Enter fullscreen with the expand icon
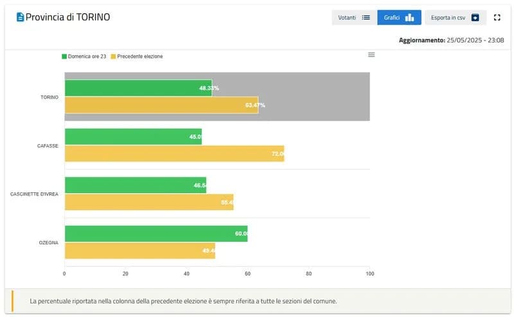 (497, 17)
